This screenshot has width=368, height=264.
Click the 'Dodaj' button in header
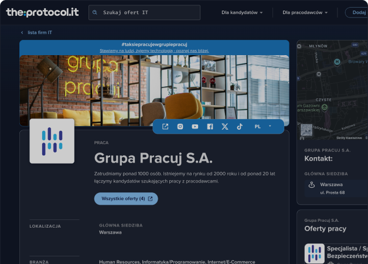tap(357, 12)
